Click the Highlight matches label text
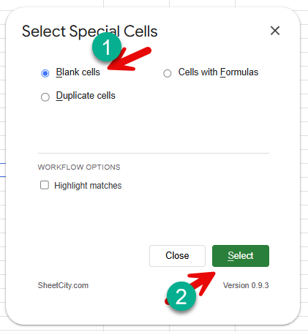Image resolution: width=308 pixels, height=332 pixels. pyautogui.click(x=88, y=186)
